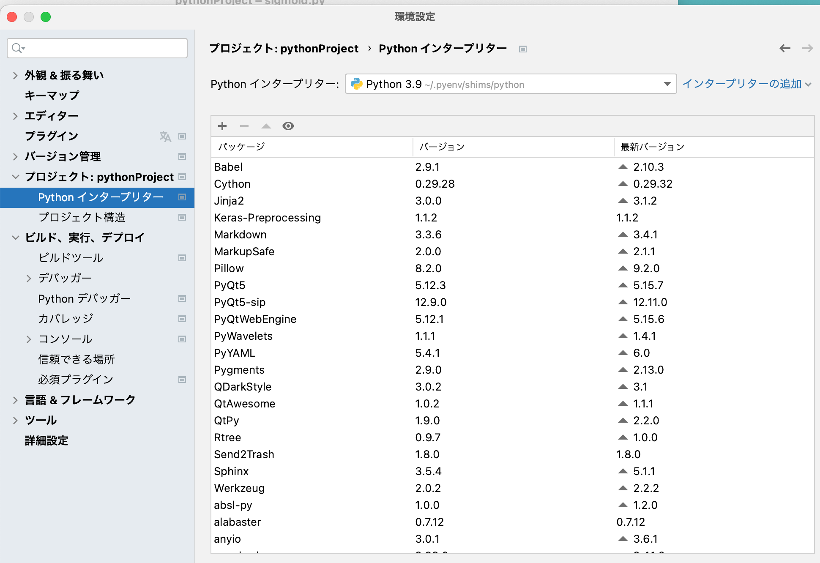This screenshot has width=820, height=563.
Task: Click project icon next to プラグイン
Action: tap(182, 136)
